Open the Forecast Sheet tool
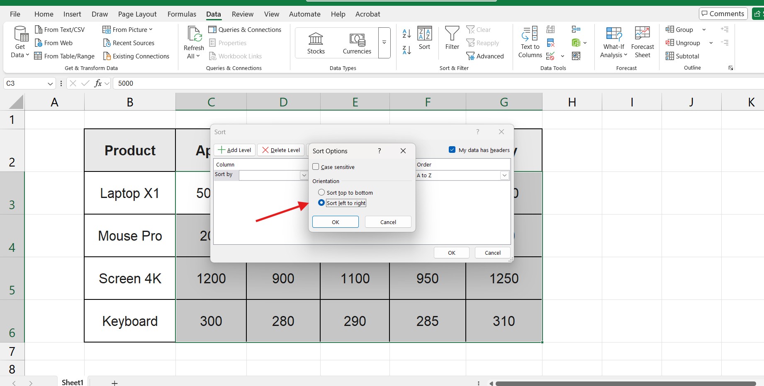Viewport: 764px width, 386px height. [642, 41]
